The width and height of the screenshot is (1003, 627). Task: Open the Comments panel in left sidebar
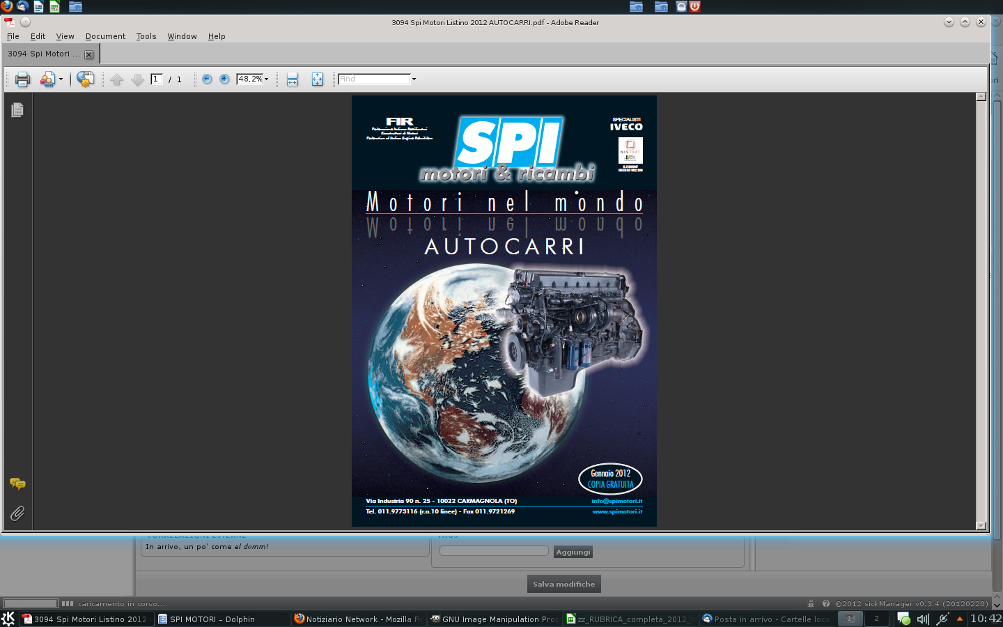pos(17,483)
